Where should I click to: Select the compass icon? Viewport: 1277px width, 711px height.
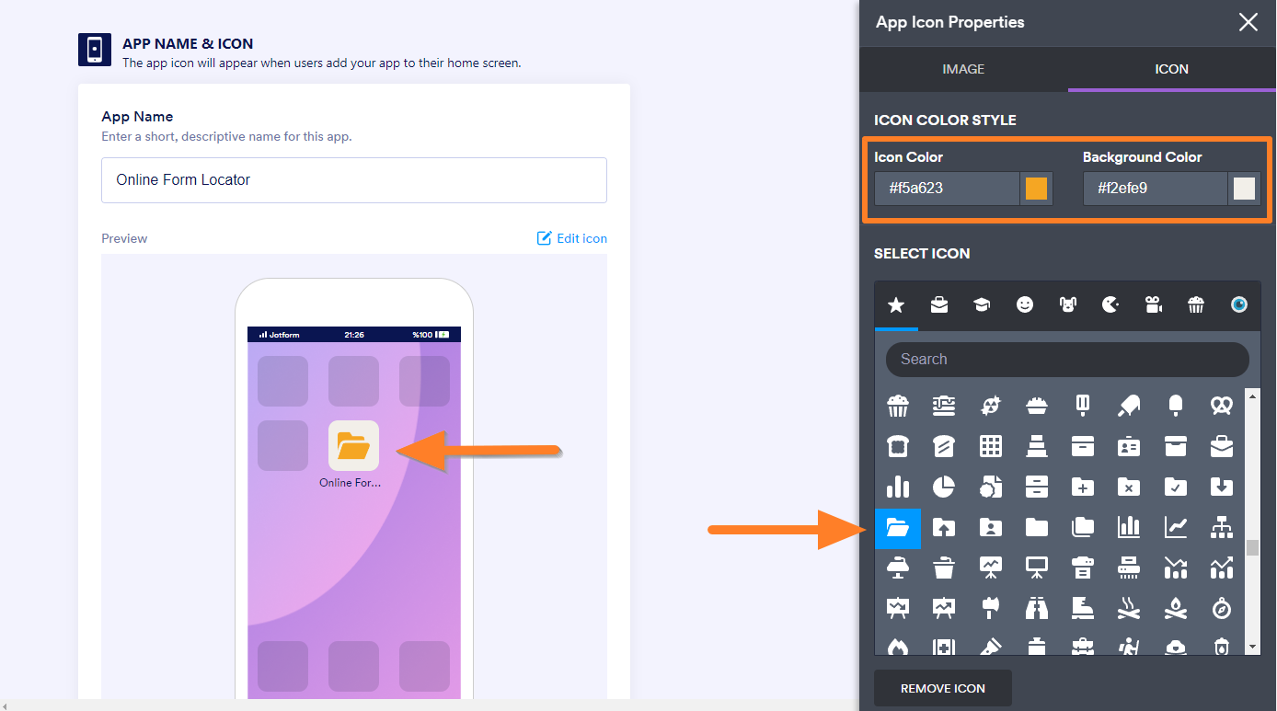1222,608
